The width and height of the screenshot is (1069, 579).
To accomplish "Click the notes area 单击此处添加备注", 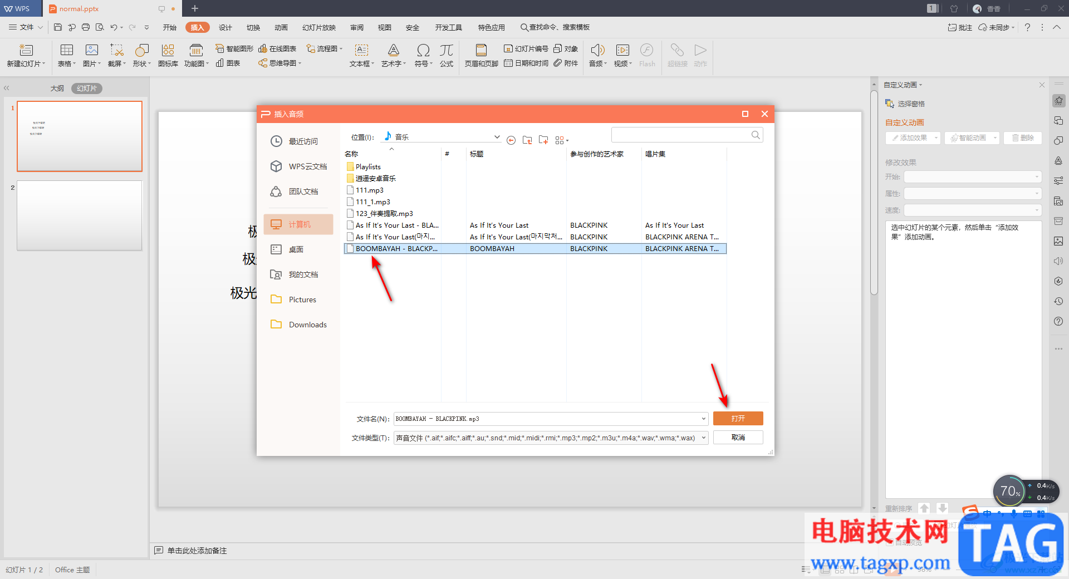I will point(197,551).
